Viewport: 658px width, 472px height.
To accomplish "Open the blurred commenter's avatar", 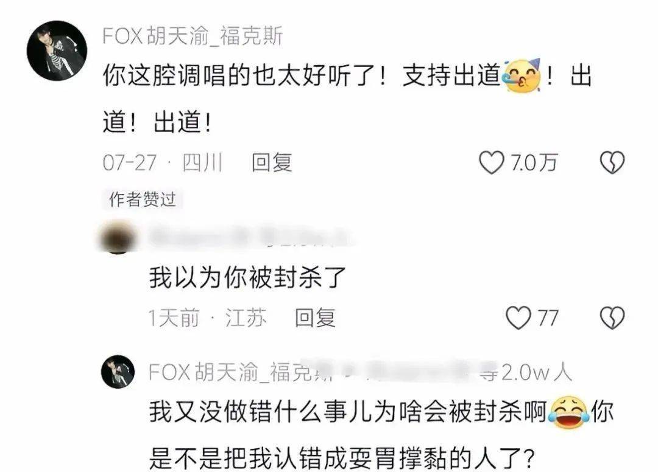I will pos(116,238).
